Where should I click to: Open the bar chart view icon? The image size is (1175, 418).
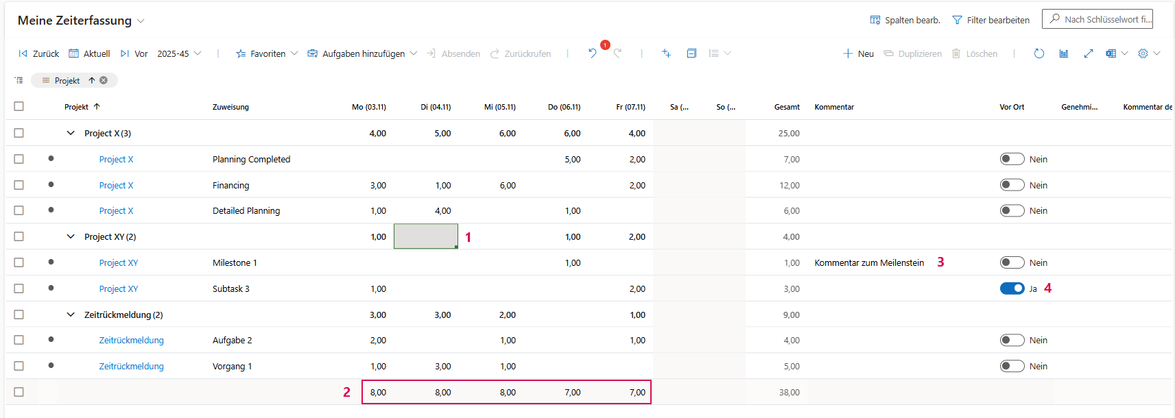1063,53
